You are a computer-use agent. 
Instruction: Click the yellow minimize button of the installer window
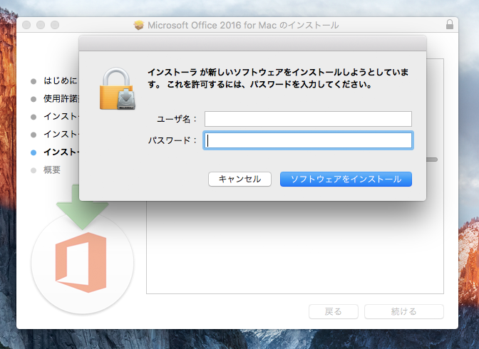point(41,25)
